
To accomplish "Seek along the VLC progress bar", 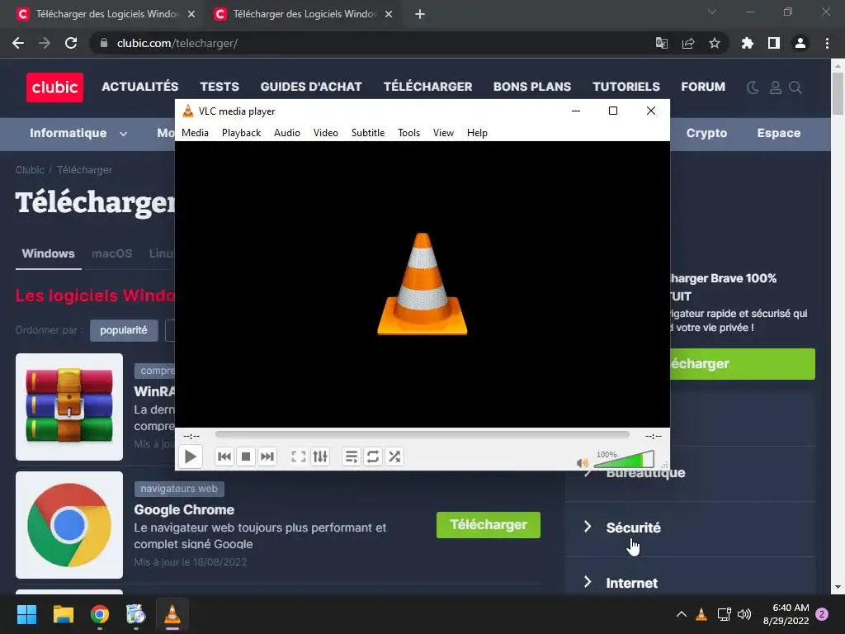I will coord(422,434).
